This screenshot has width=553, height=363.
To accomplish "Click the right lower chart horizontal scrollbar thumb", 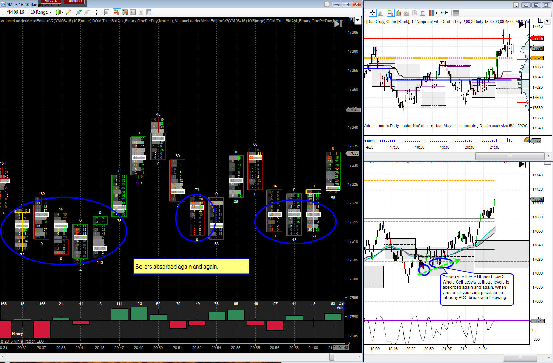I will click(x=520, y=357).
